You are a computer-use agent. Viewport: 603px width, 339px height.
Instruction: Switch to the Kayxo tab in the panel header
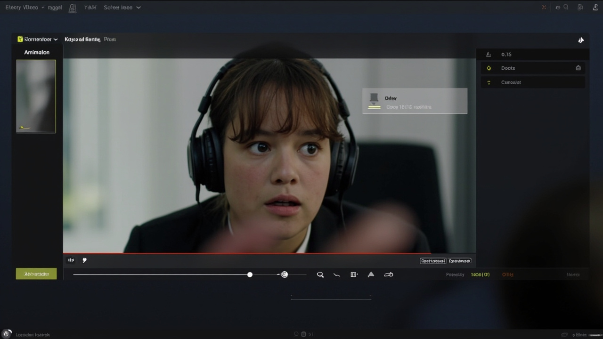[82, 39]
